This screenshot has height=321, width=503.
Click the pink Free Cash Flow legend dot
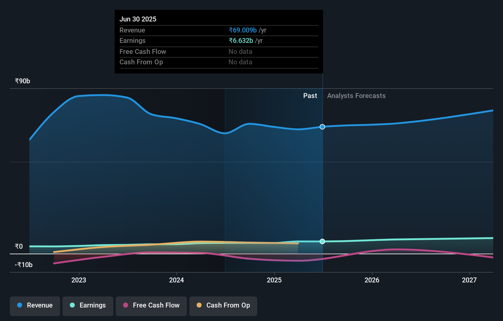(x=126, y=305)
